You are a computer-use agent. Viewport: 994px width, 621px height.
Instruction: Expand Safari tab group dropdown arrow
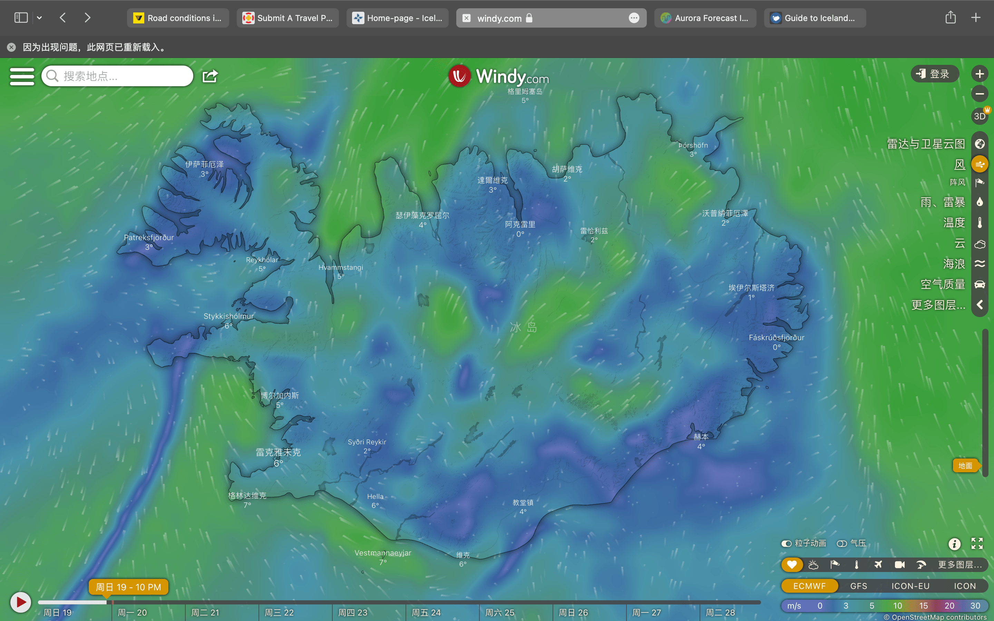(39, 18)
